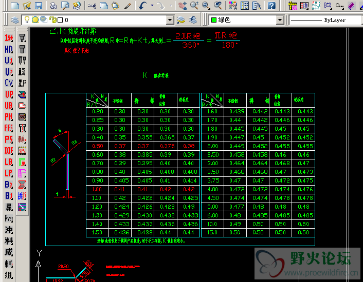Click the table cell '0.365'
The height and width of the screenshot is (282, 363).
(167, 137)
